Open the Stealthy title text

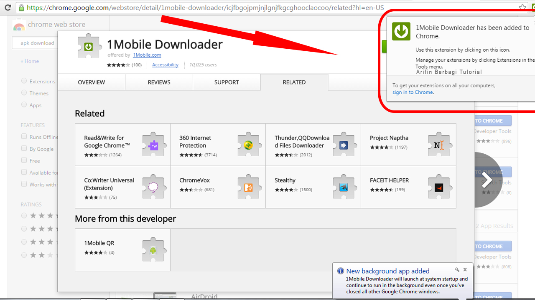[285, 180]
